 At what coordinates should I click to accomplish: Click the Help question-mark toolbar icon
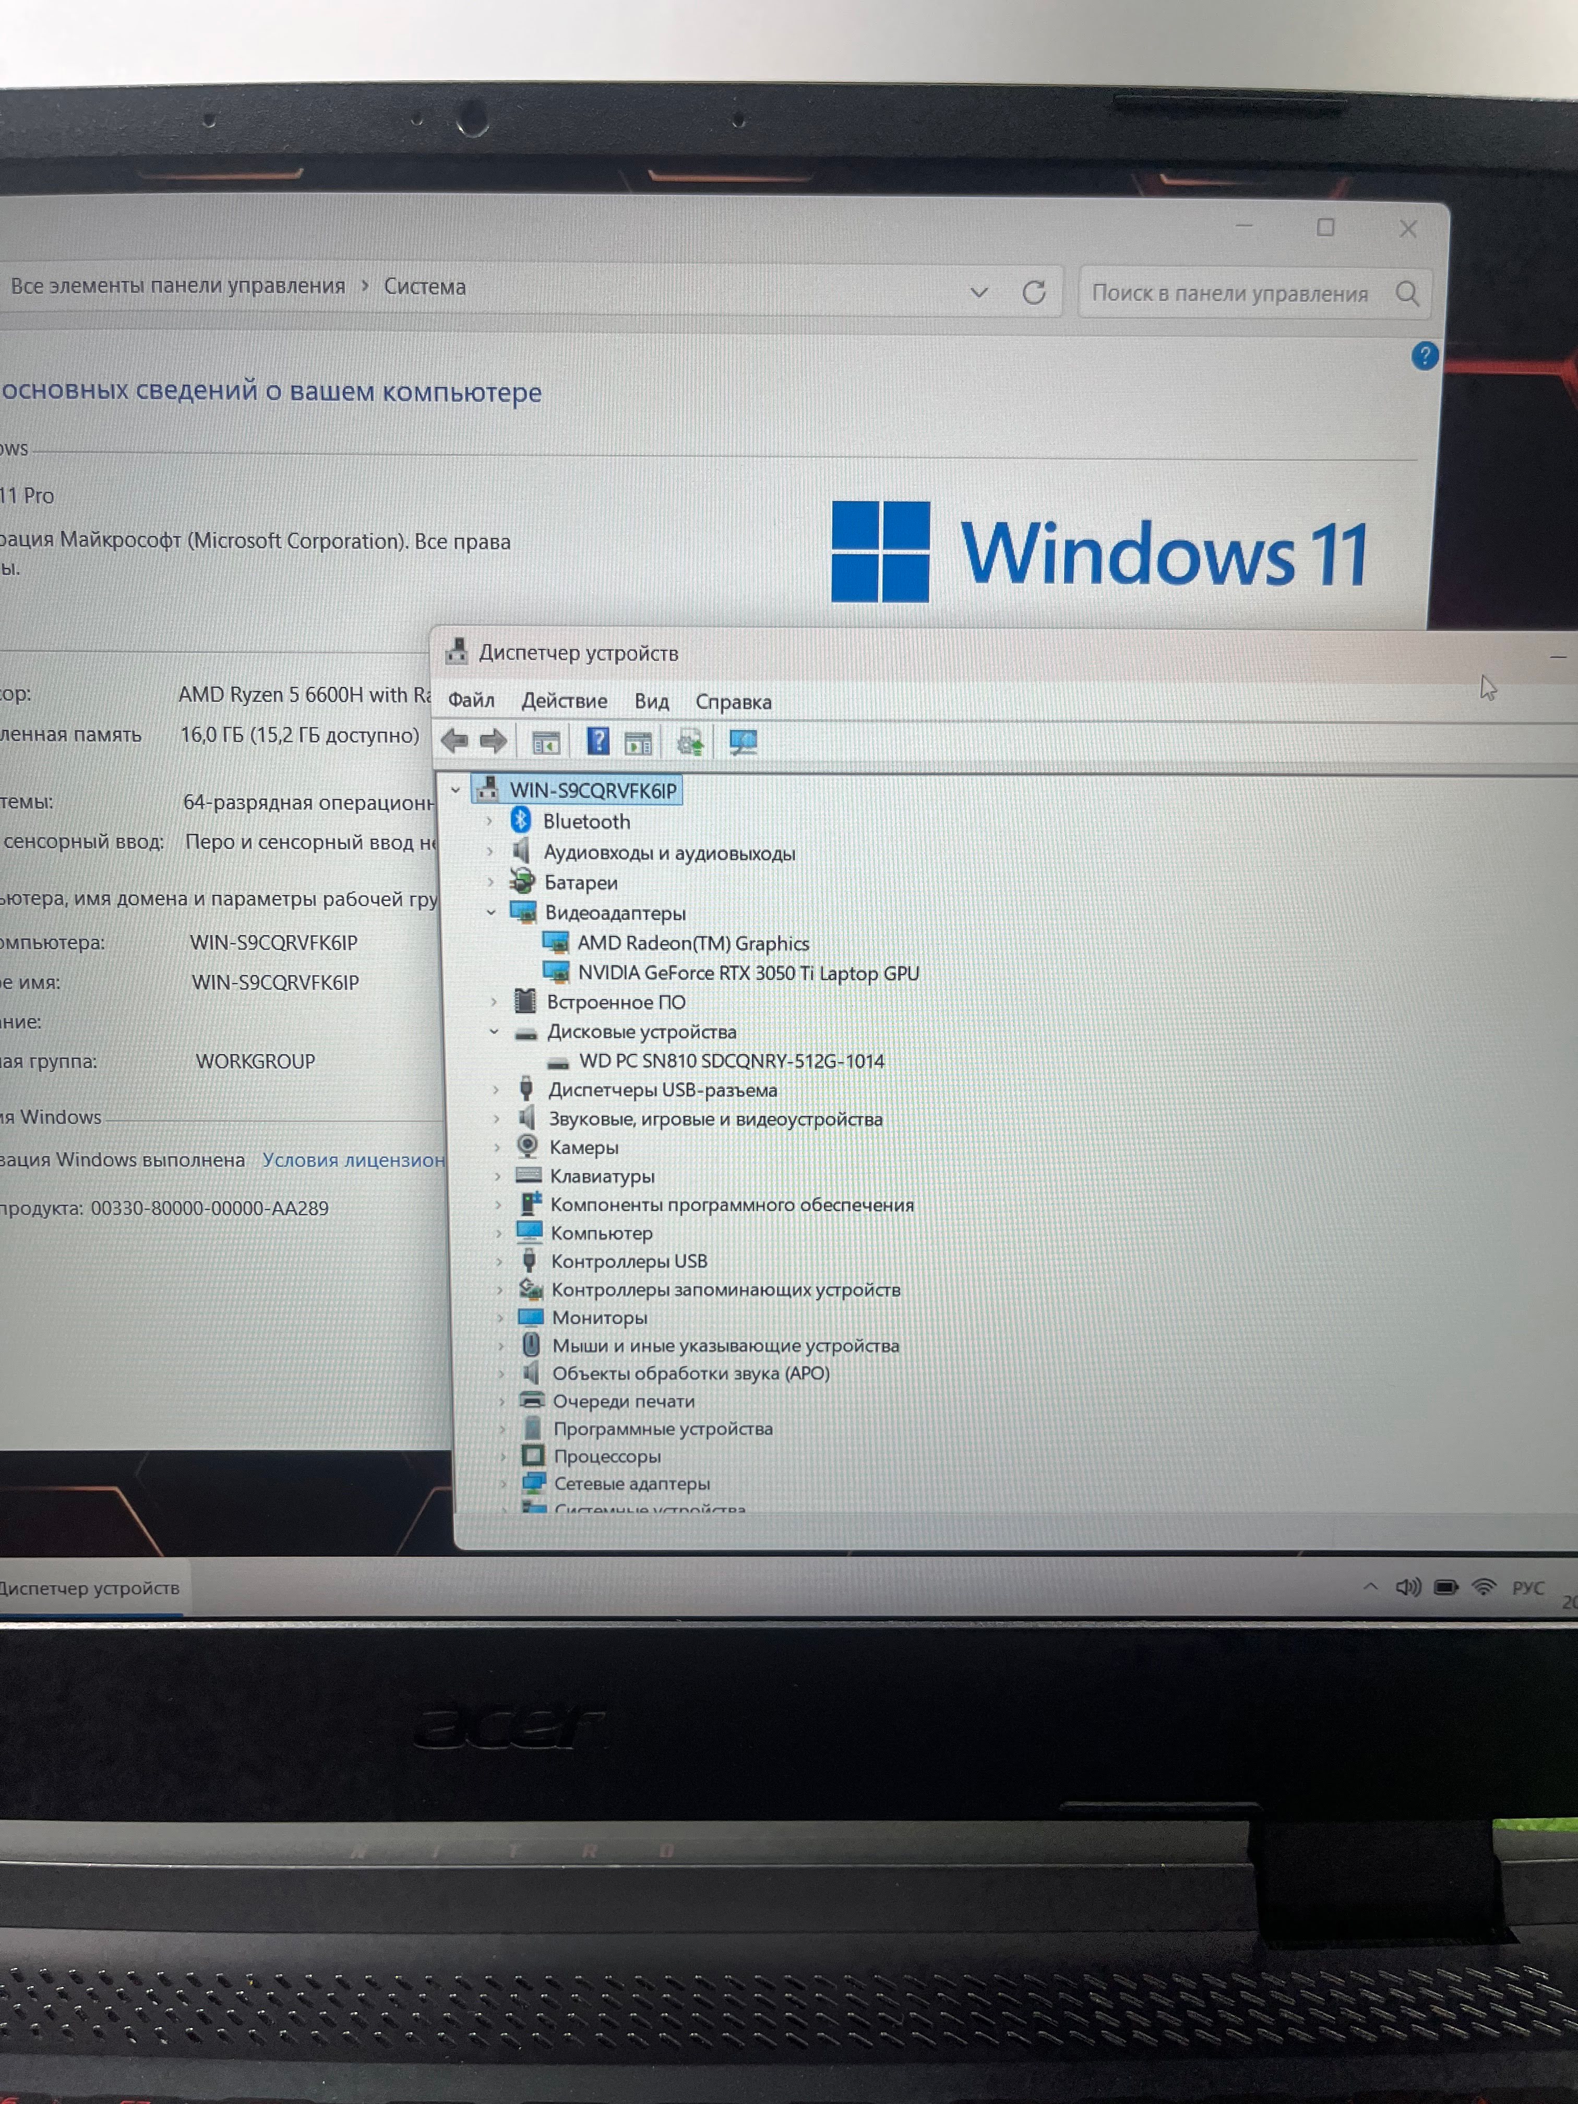(597, 741)
